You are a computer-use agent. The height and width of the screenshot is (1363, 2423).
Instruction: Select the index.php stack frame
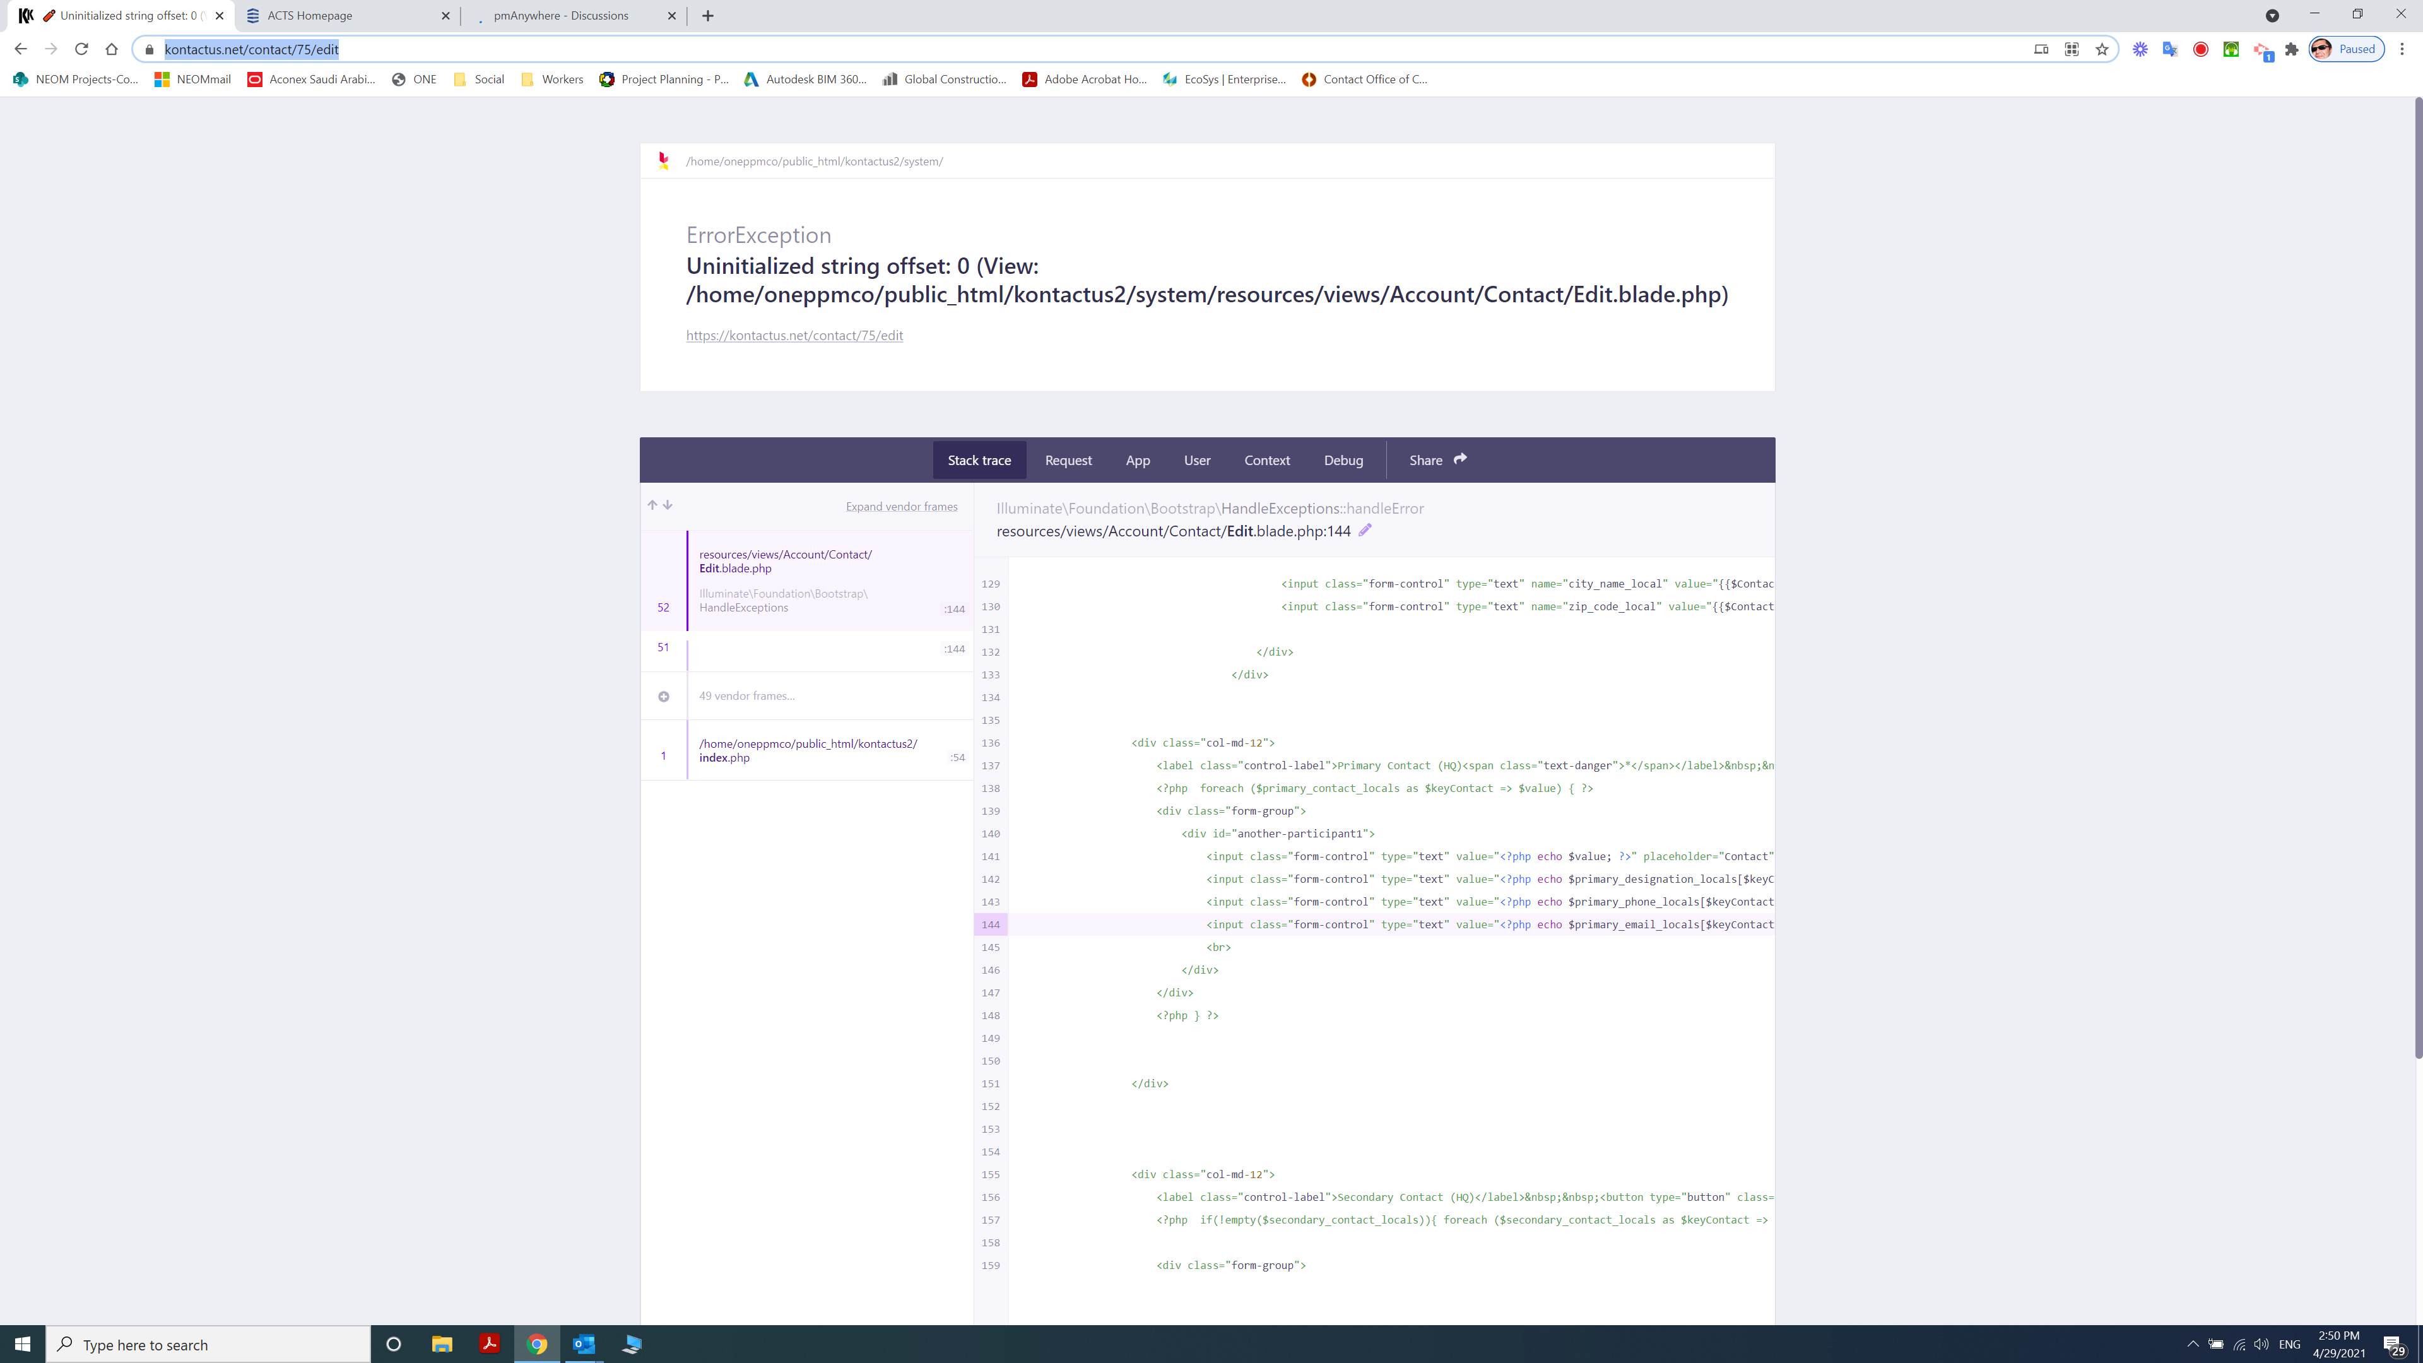click(809, 751)
